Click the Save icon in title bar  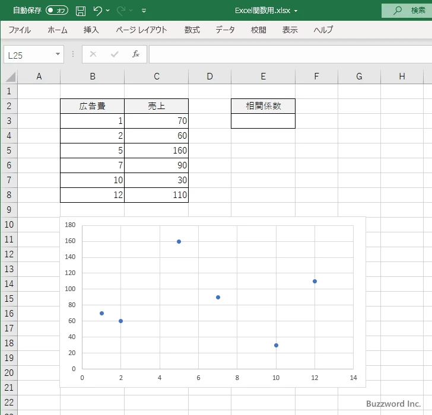[x=81, y=11]
